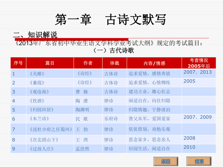This screenshot has height=167, width=223.
Task: Click row number 9 cell
Action: tap(18, 149)
